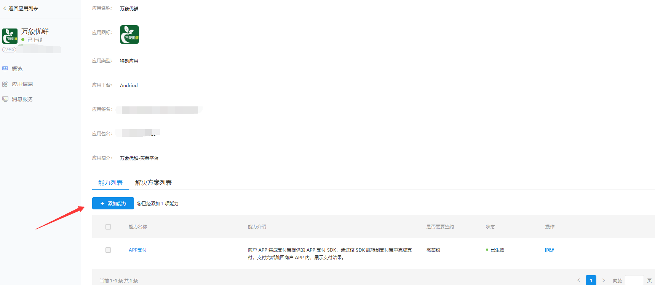The image size is (655, 285).
Task: Click the 概览 overview icon in sidebar
Action: click(5, 69)
